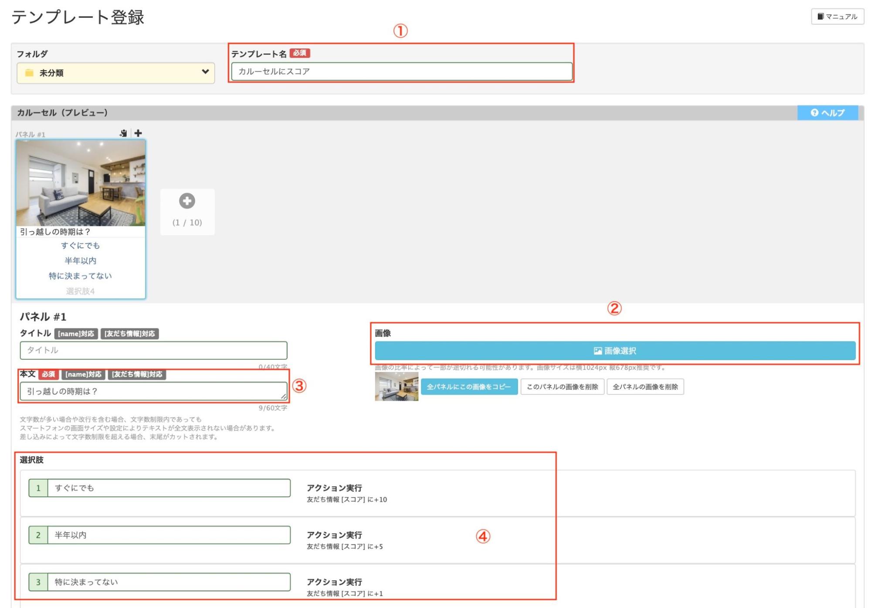Open アクション実行 settings for choice 1

pyautogui.click(x=334, y=488)
